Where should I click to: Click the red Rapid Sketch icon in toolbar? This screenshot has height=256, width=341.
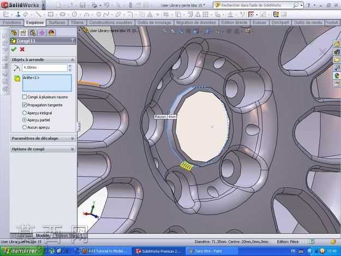pyautogui.click(x=251, y=15)
